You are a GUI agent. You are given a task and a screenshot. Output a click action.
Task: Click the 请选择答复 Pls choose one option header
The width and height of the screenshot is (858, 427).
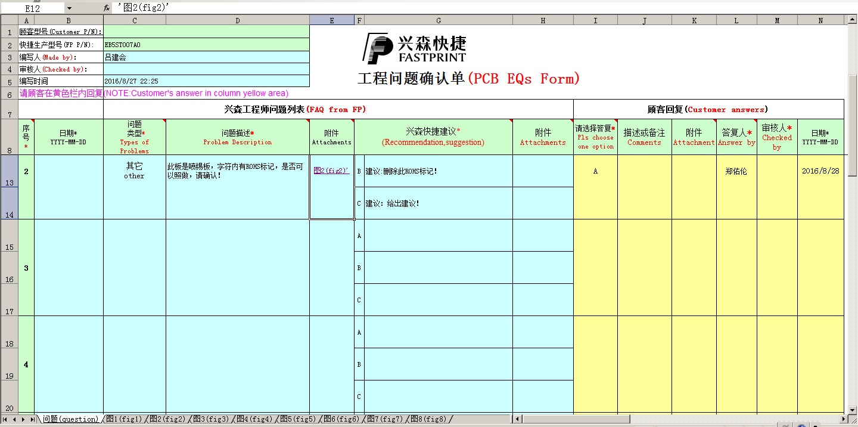tap(595, 137)
